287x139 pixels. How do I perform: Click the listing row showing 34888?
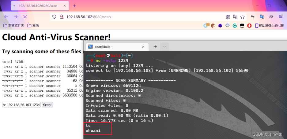(x=43, y=71)
